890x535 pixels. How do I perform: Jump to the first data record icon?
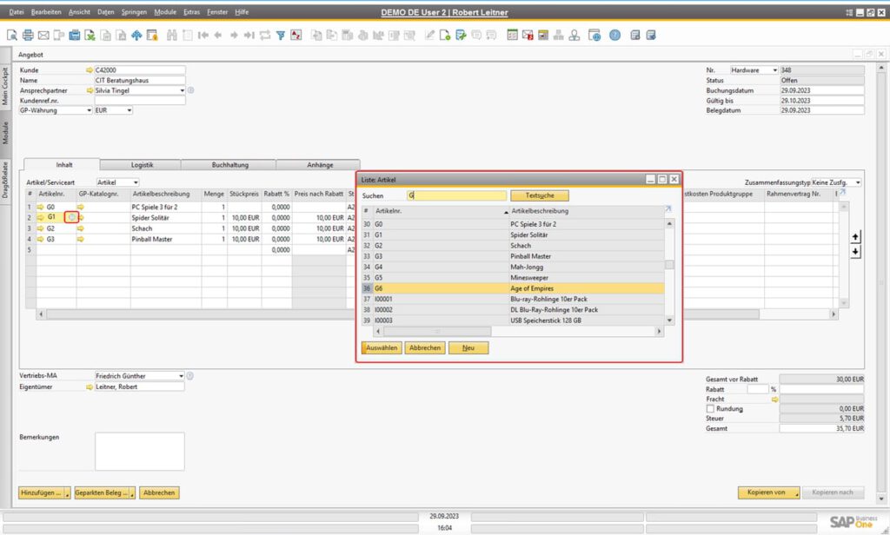point(203,36)
